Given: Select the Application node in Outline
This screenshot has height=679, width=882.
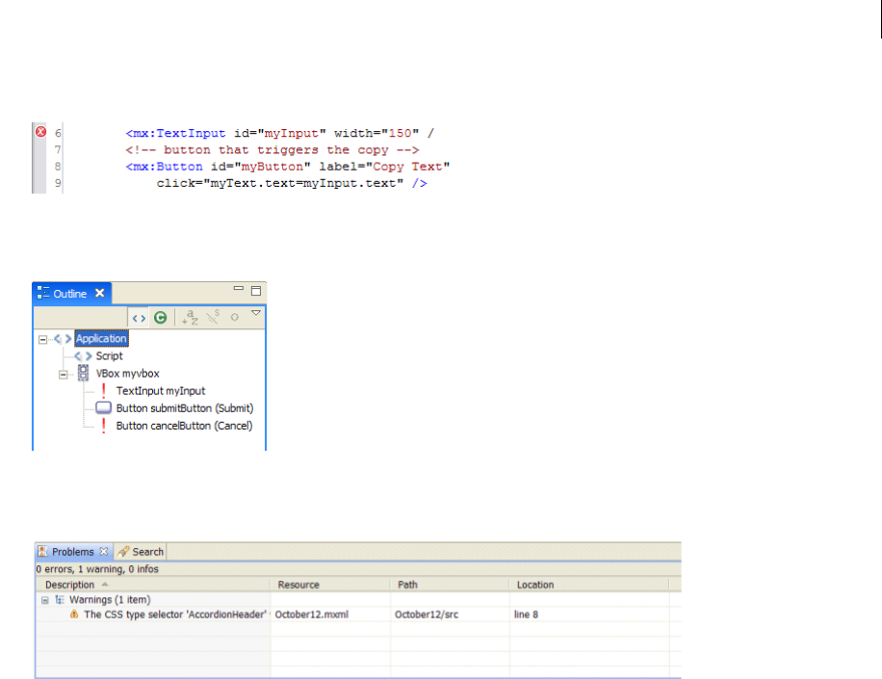Looking at the screenshot, I should pos(101,339).
